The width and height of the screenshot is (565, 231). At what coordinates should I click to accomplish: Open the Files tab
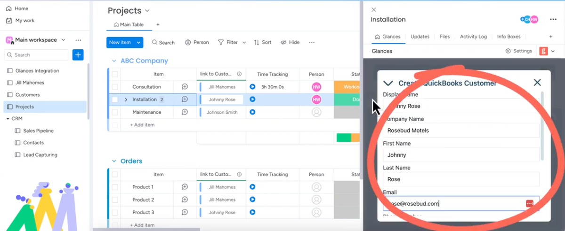pyautogui.click(x=444, y=37)
